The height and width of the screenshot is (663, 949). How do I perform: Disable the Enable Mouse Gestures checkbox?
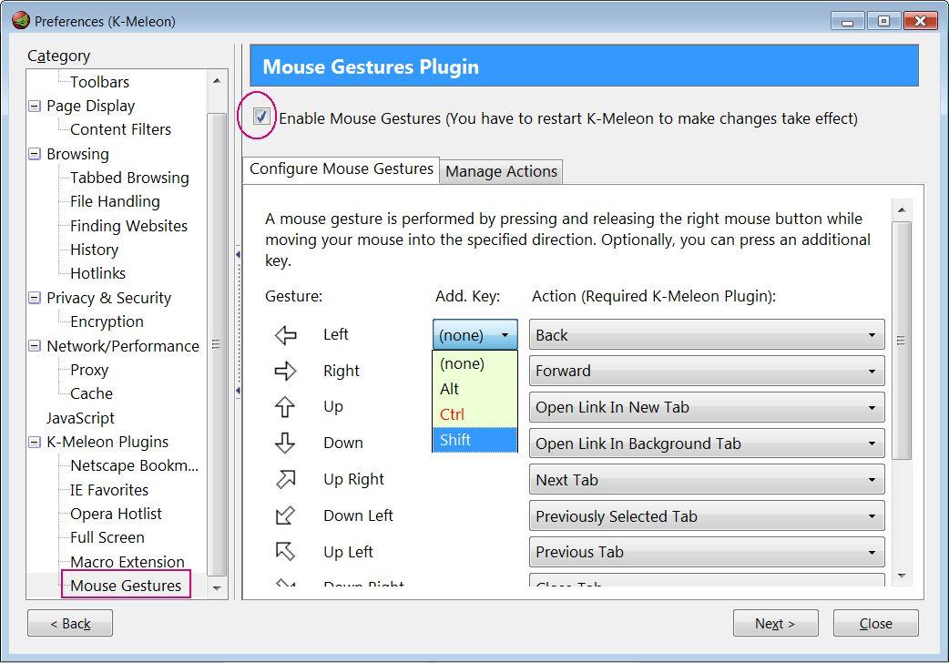[x=260, y=117]
